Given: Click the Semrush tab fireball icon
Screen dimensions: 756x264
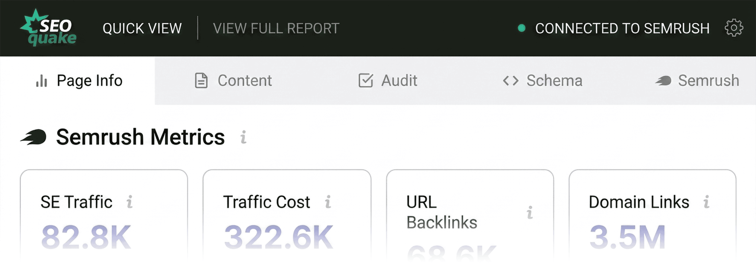Looking at the screenshot, I should (663, 81).
